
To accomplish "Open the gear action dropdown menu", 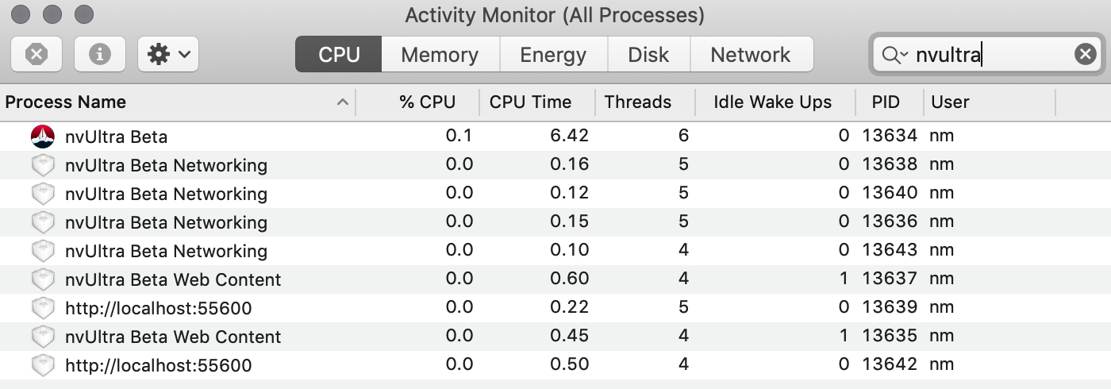I will pos(168,54).
